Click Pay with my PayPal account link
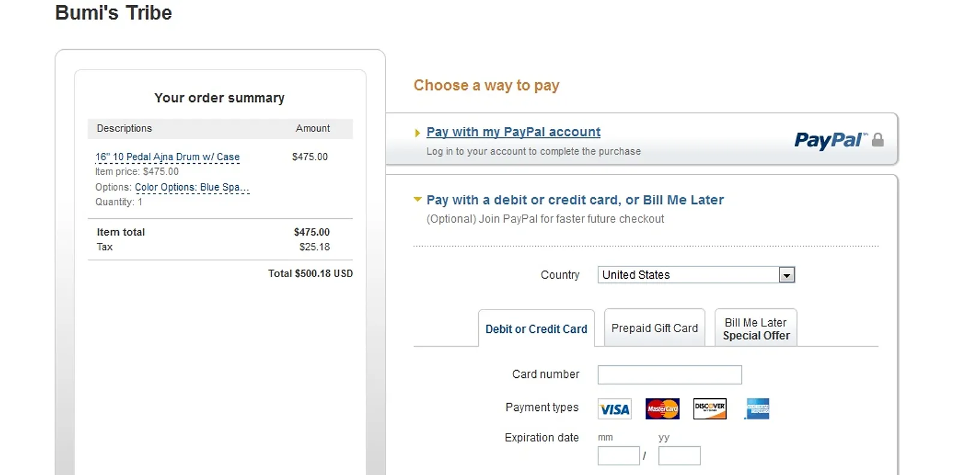 pyautogui.click(x=514, y=132)
